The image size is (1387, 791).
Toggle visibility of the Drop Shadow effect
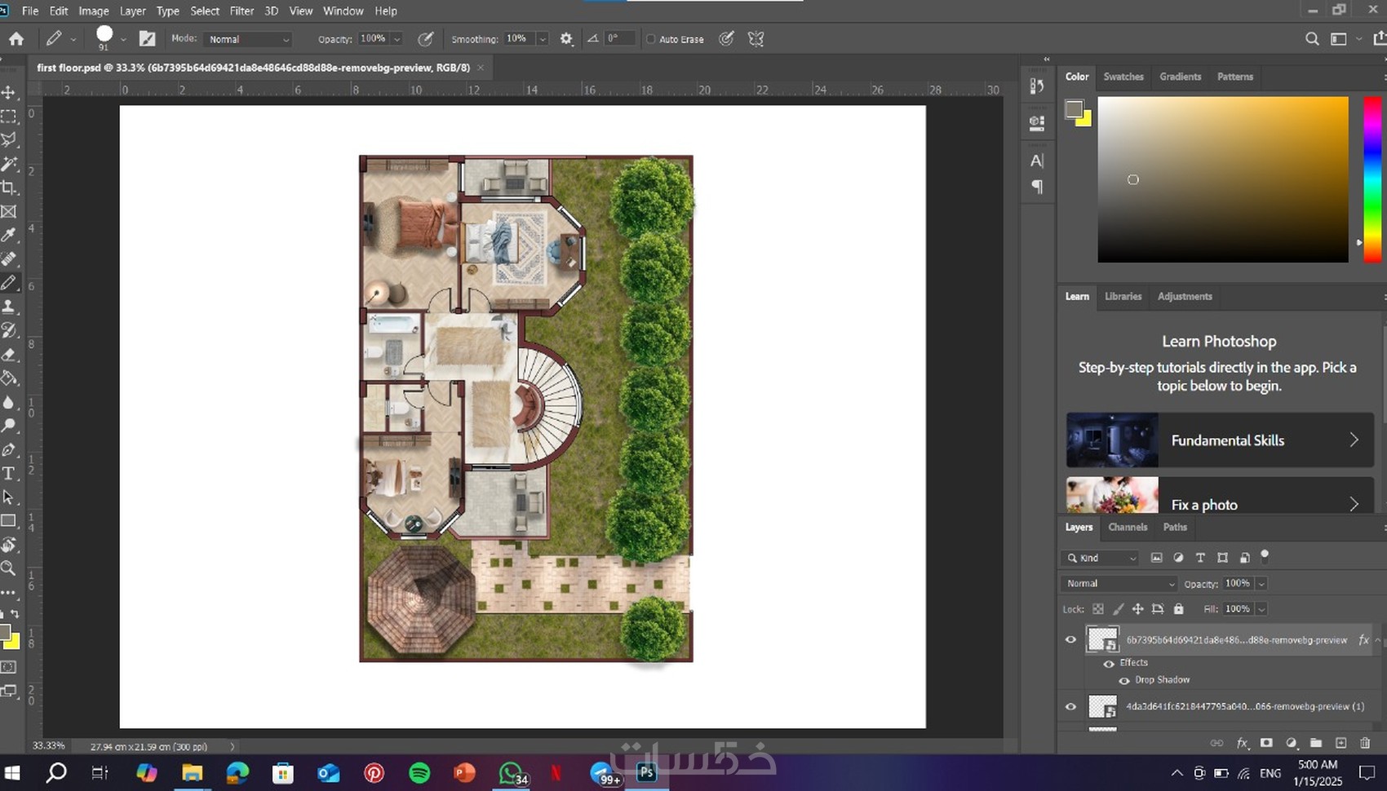click(1124, 680)
